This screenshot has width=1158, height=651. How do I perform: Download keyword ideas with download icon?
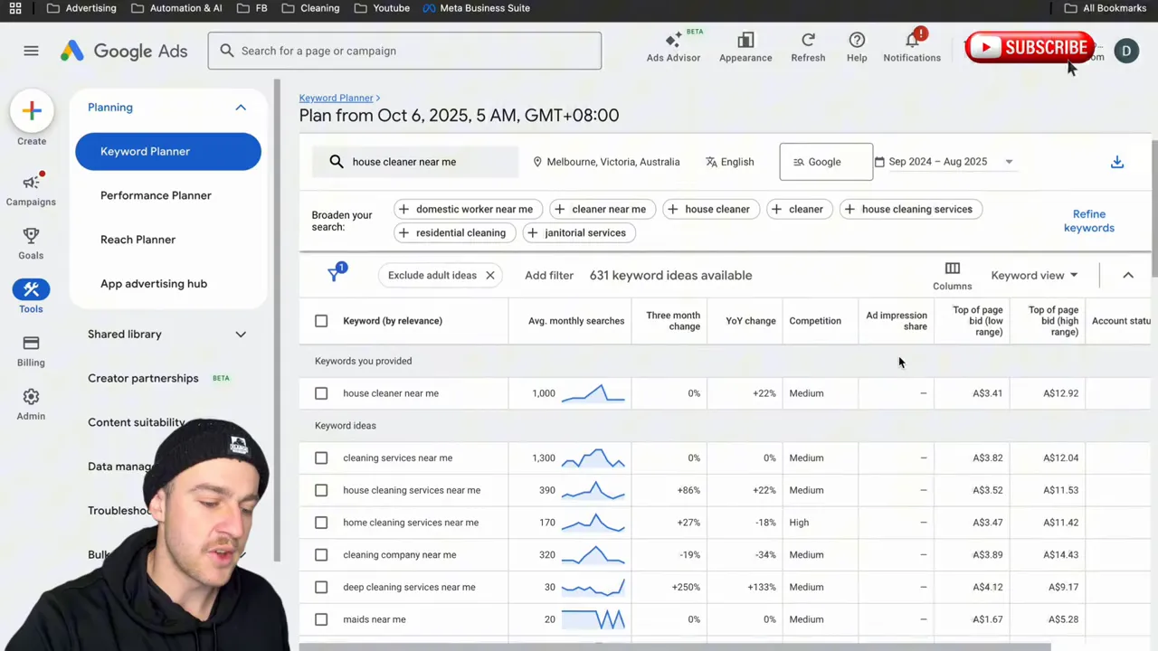[x=1117, y=162]
